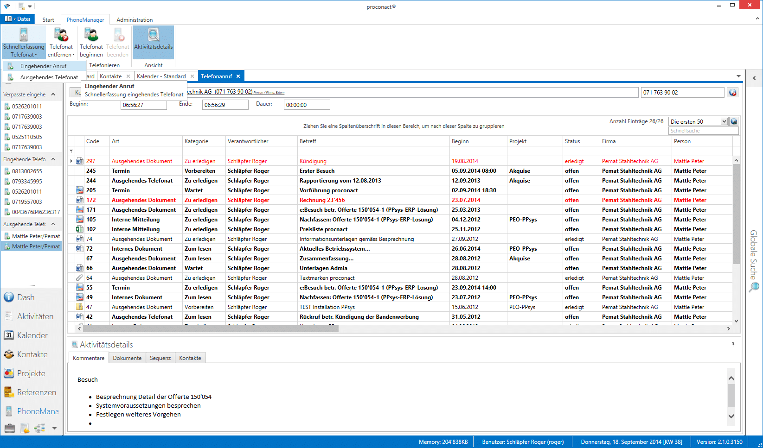Open the tab list dropdown arrow
The image size is (763, 448).
738,76
